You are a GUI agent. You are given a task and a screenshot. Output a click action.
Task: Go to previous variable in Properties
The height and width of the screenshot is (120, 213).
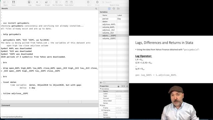tap(122, 86)
